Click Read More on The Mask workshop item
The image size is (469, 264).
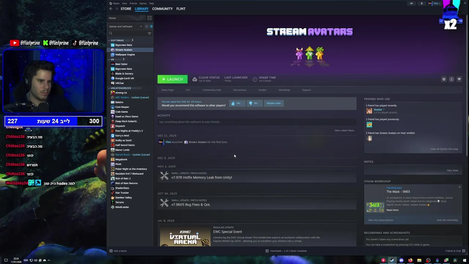pos(392,210)
